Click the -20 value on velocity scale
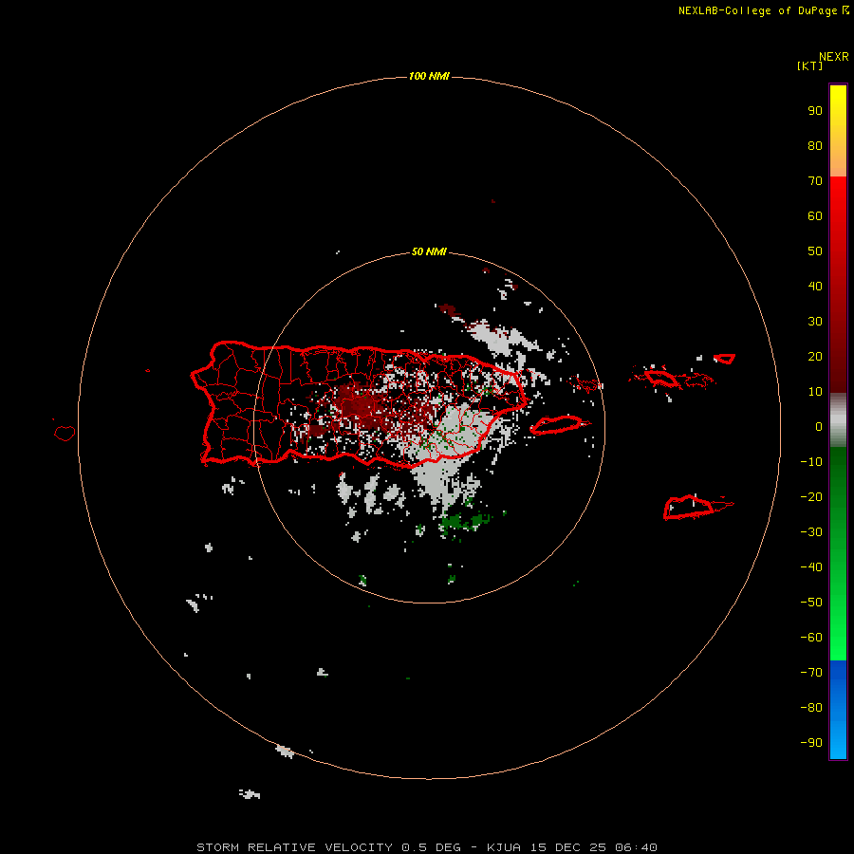This screenshot has height=854, width=854. [811, 497]
